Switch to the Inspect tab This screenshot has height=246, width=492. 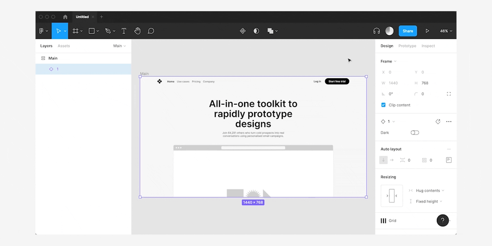point(428,46)
